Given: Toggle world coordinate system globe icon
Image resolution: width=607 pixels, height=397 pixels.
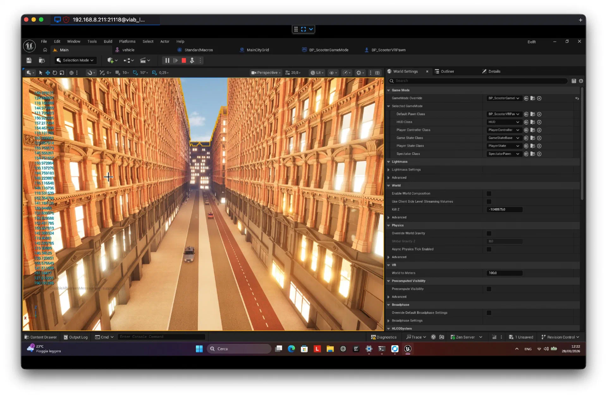Looking at the screenshot, I should pos(71,73).
